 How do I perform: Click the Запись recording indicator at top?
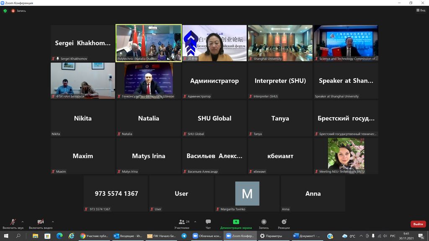[x=19, y=11]
